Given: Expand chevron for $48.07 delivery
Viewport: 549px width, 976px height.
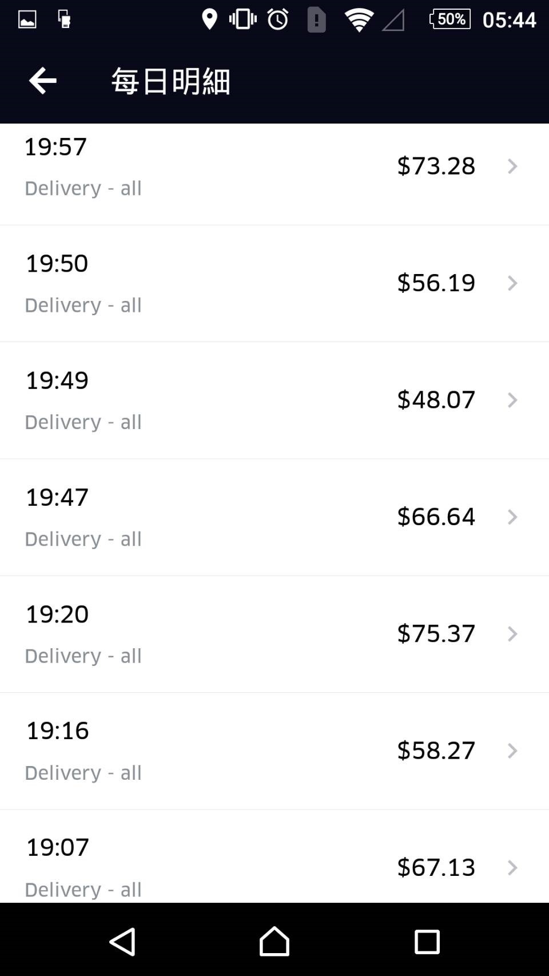Looking at the screenshot, I should (512, 400).
